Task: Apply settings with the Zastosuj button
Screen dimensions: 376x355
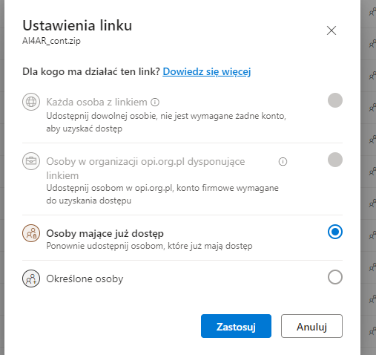Action: click(x=236, y=326)
